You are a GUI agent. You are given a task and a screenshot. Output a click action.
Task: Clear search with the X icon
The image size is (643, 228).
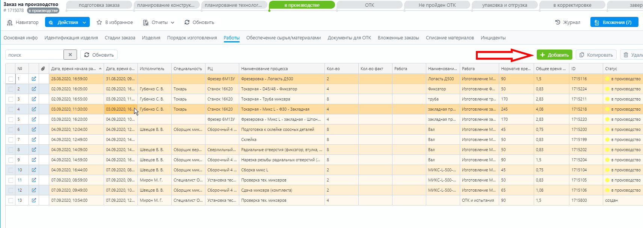70,55
